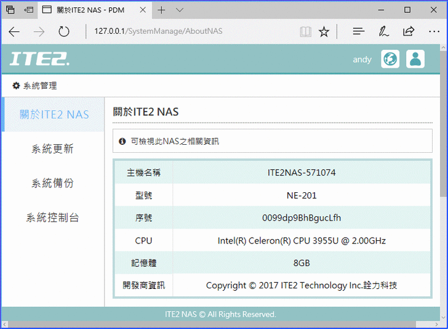Click the 系統管理 gear breadcrumb
Viewport: 448px width, 329px height.
(x=34, y=86)
